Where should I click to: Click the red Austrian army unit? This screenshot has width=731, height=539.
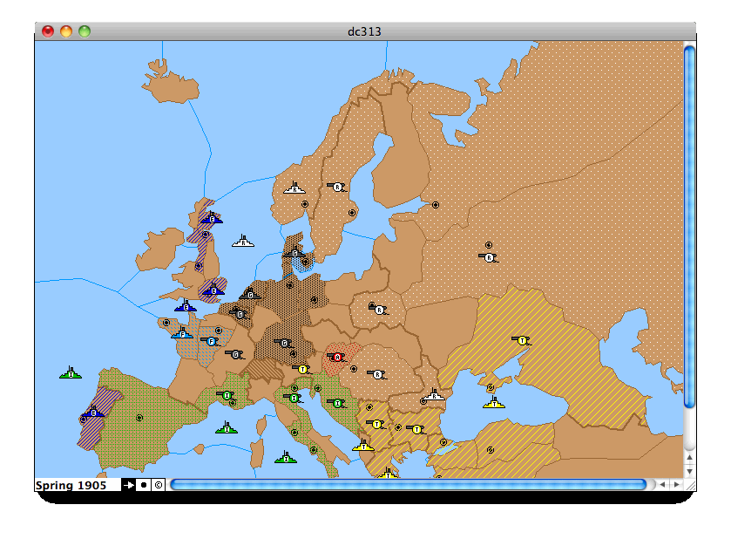coord(337,357)
